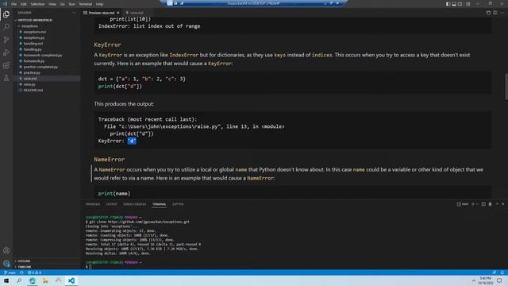Open the Edit menu
Image resolution: width=508 pixels, height=286 pixels.
[x=24, y=4]
